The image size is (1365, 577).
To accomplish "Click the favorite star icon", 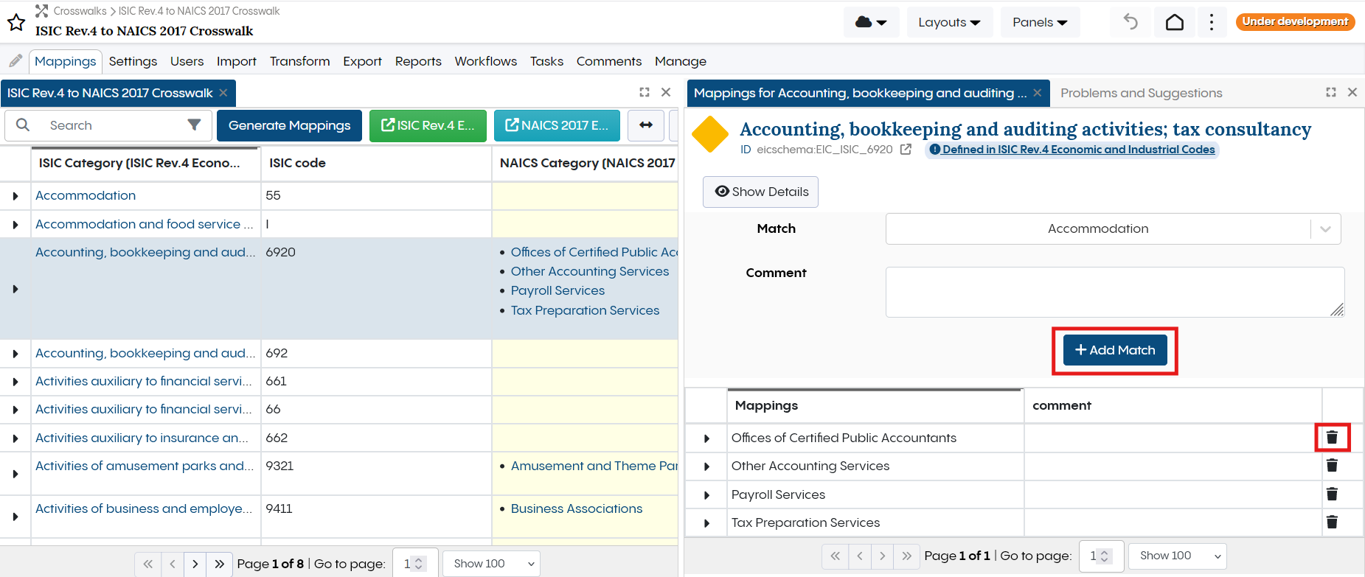I will pyautogui.click(x=16, y=22).
